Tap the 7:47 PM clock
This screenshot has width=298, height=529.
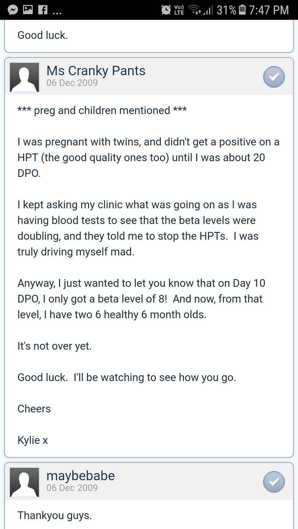[x=269, y=10]
